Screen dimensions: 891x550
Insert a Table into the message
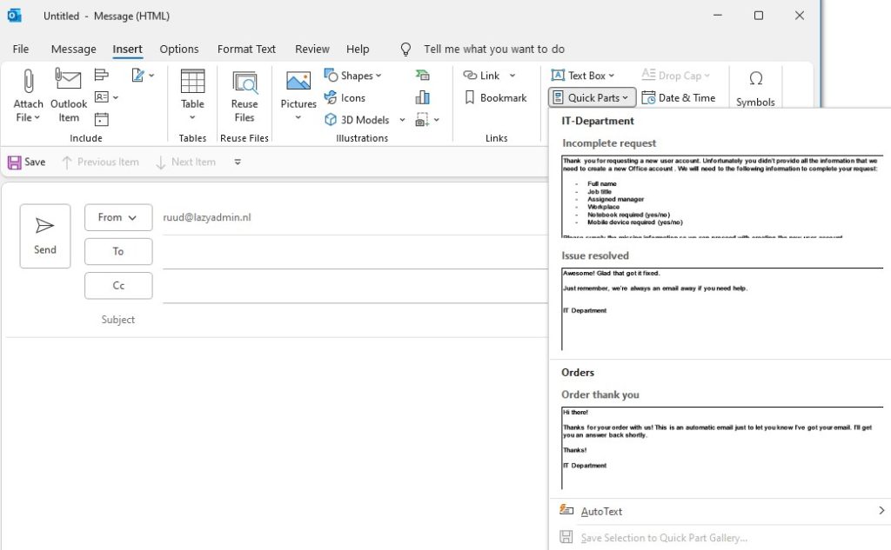pyautogui.click(x=191, y=96)
